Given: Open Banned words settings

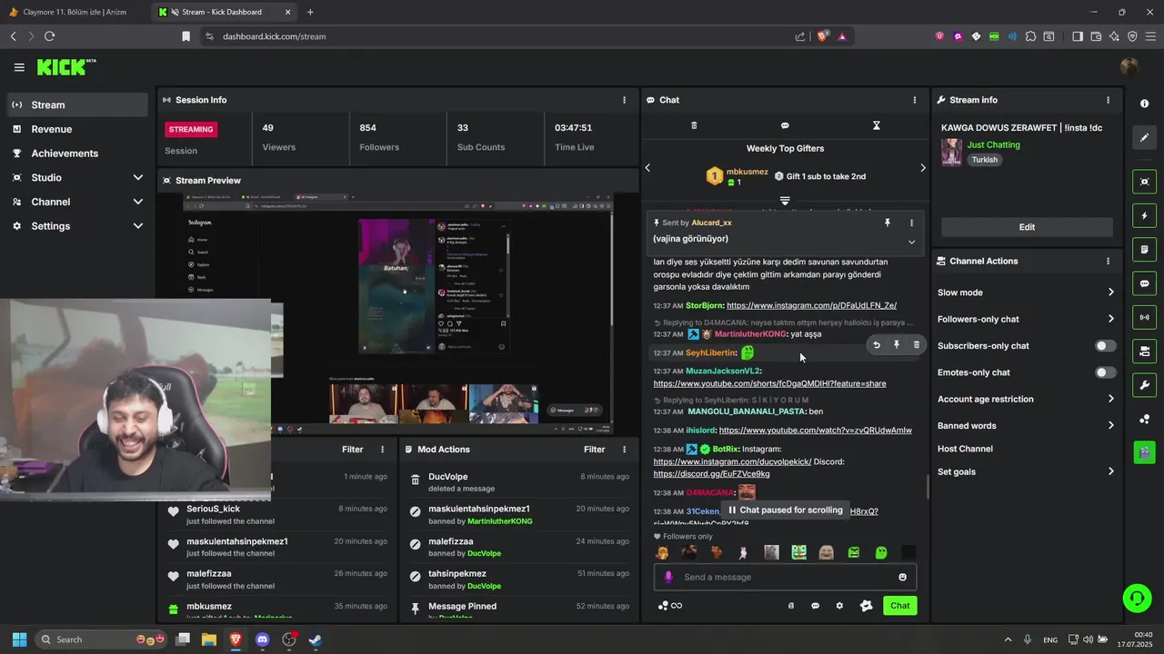Looking at the screenshot, I should pyautogui.click(x=1026, y=425).
